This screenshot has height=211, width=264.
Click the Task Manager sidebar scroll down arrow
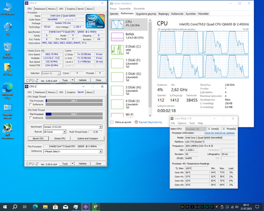(x=150, y=115)
